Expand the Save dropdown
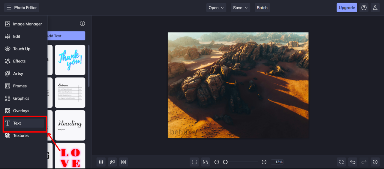The height and width of the screenshot is (169, 384). (240, 8)
